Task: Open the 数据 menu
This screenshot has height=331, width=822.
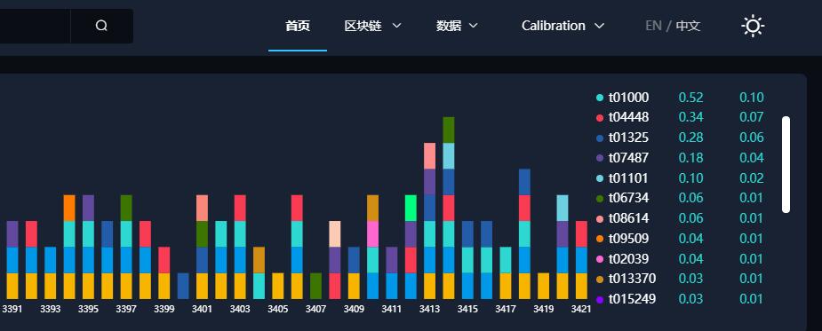Action: (x=449, y=26)
